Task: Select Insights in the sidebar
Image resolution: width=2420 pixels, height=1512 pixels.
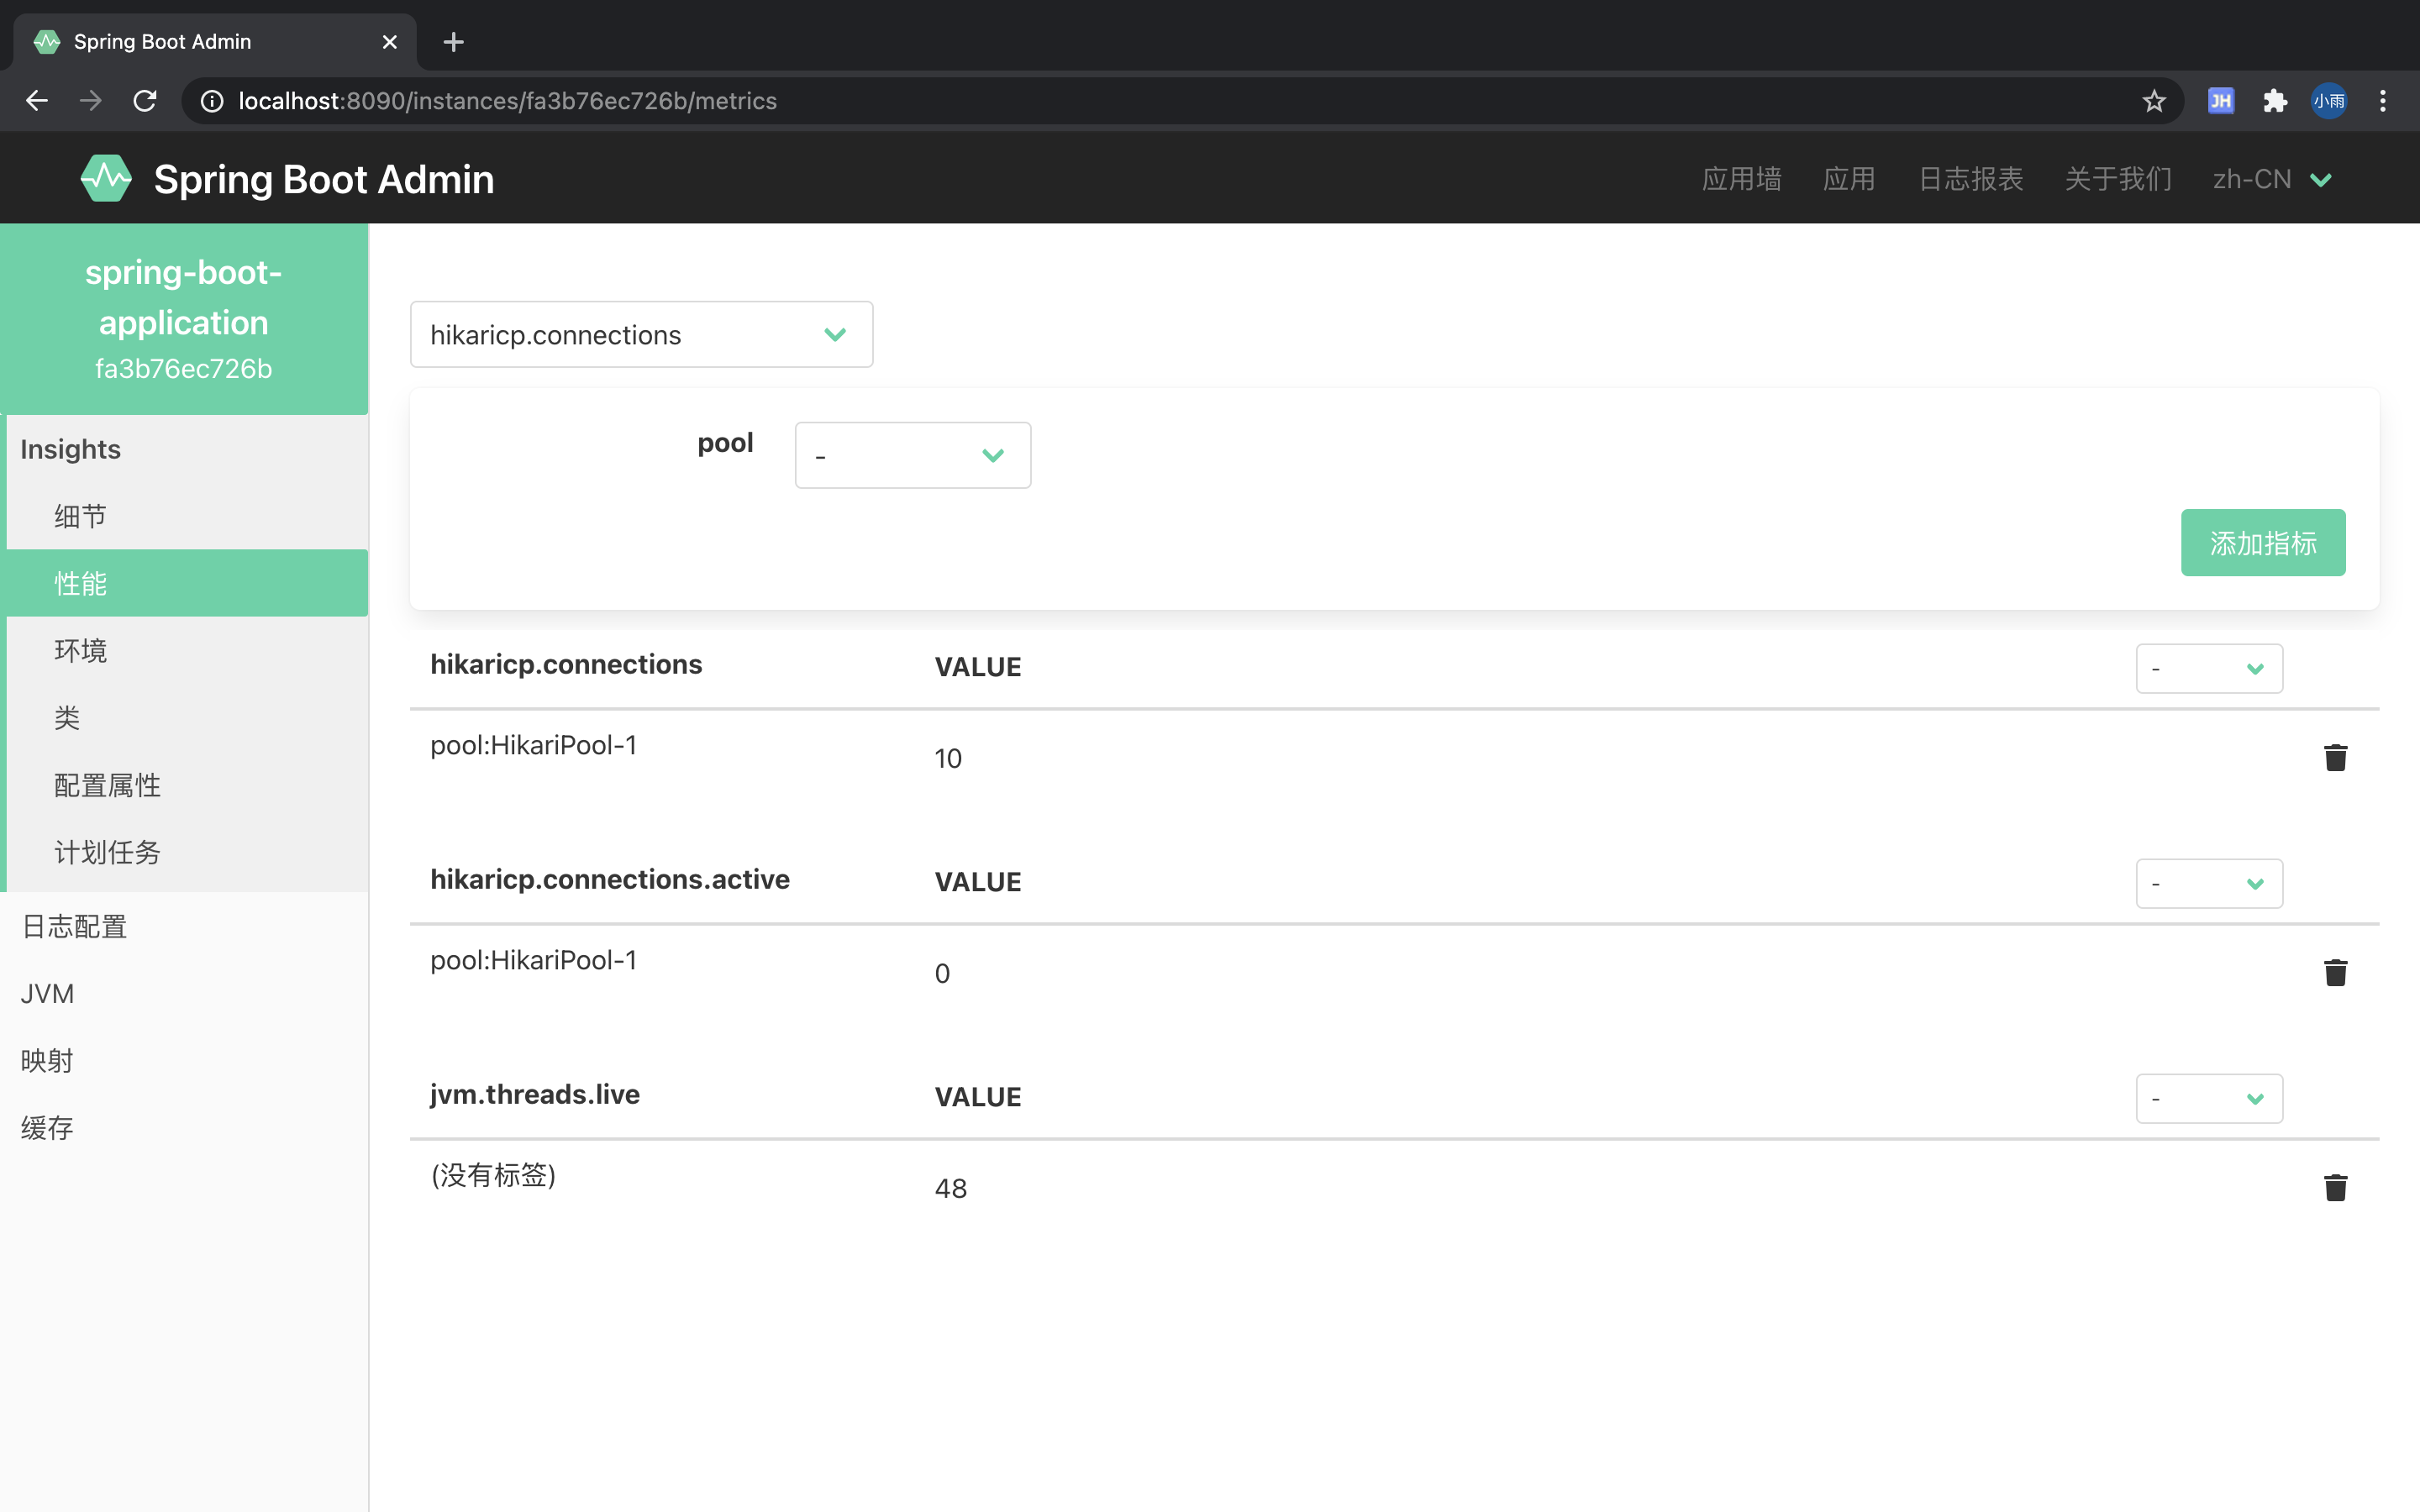Action: tap(187, 449)
